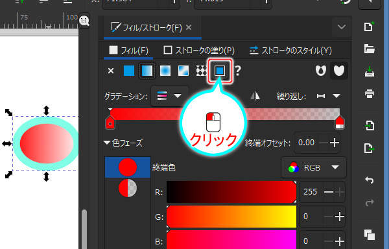Click the top-left diagonal scale handle
This screenshot has height=249, width=389.
(x=8, y=112)
